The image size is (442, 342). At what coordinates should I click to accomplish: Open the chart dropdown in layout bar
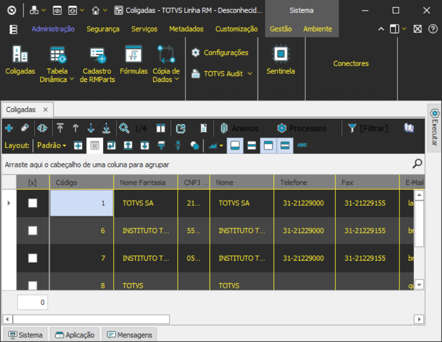pyautogui.click(x=216, y=145)
